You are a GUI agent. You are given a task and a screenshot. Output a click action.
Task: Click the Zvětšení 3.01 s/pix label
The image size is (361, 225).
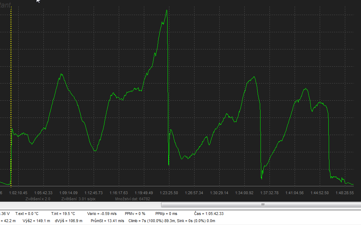coord(78,198)
